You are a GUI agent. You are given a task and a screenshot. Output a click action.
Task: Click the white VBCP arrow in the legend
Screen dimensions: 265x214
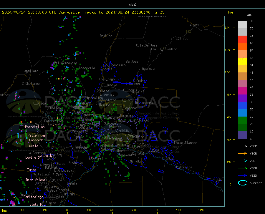[x=243, y=146]
